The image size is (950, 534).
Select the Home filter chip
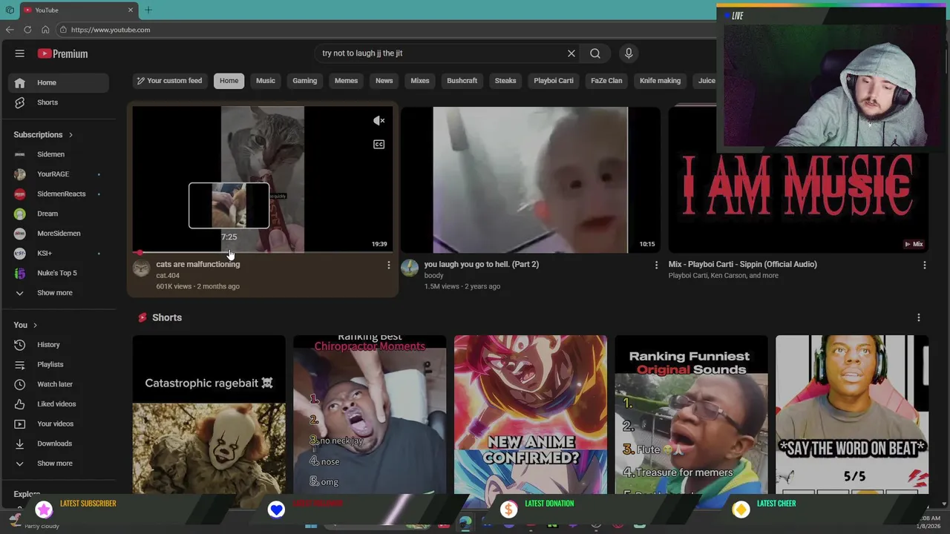pos(229,81)
